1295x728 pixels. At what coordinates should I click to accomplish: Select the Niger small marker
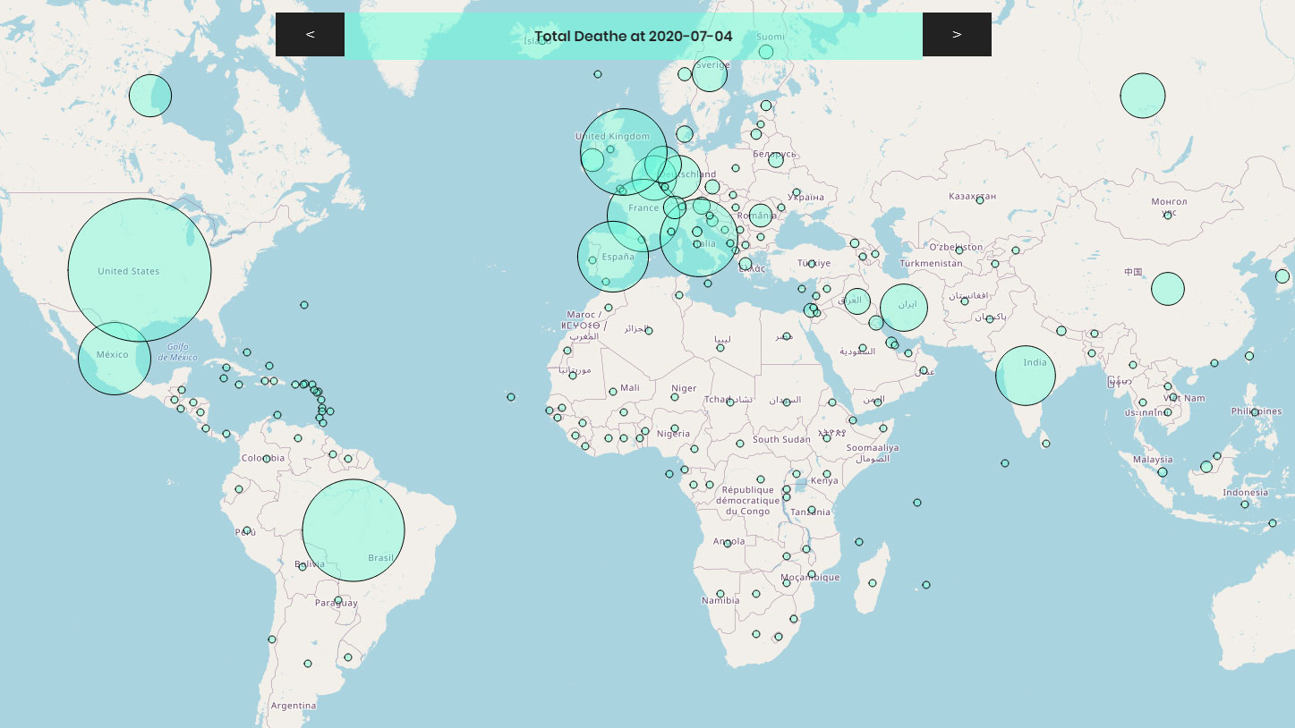(x=676, y=398)
